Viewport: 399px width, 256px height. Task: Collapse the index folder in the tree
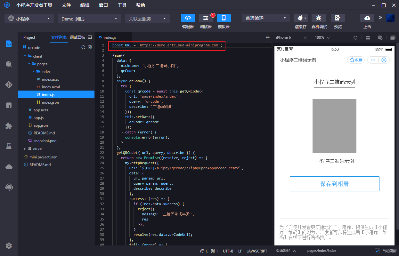(x=33, y=72)
